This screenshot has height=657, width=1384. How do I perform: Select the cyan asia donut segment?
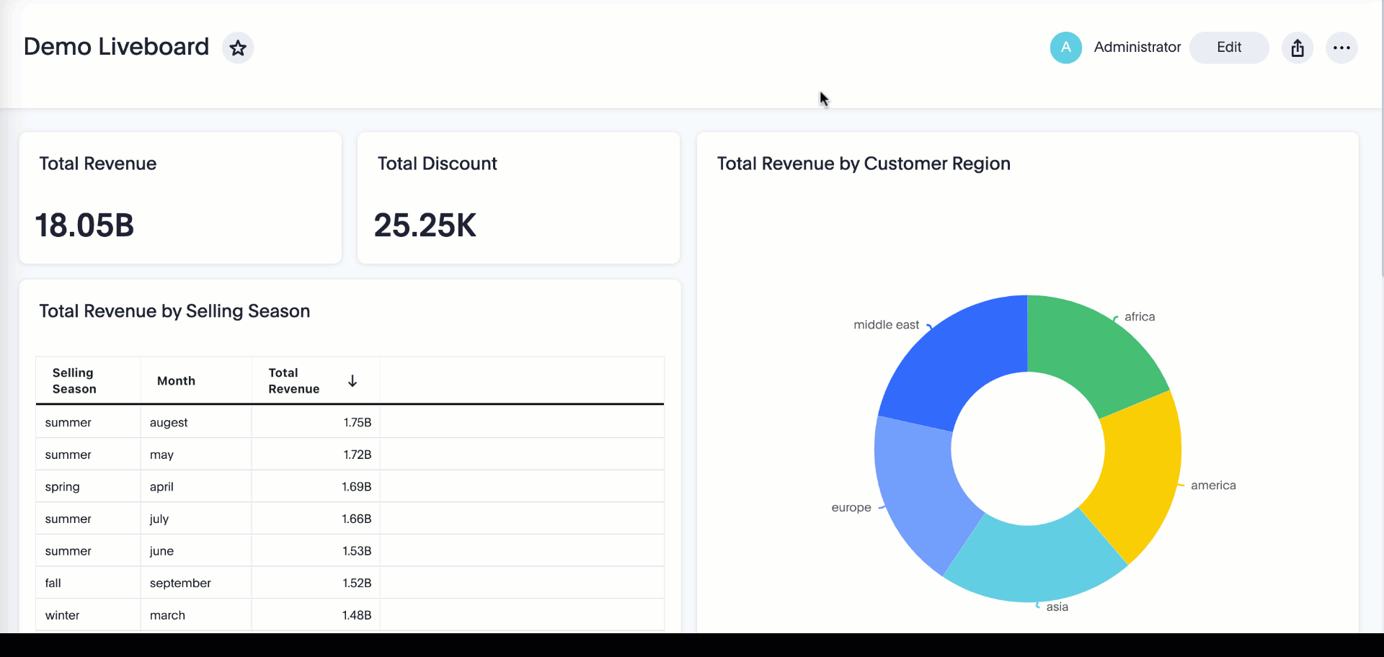point(1034,562)
